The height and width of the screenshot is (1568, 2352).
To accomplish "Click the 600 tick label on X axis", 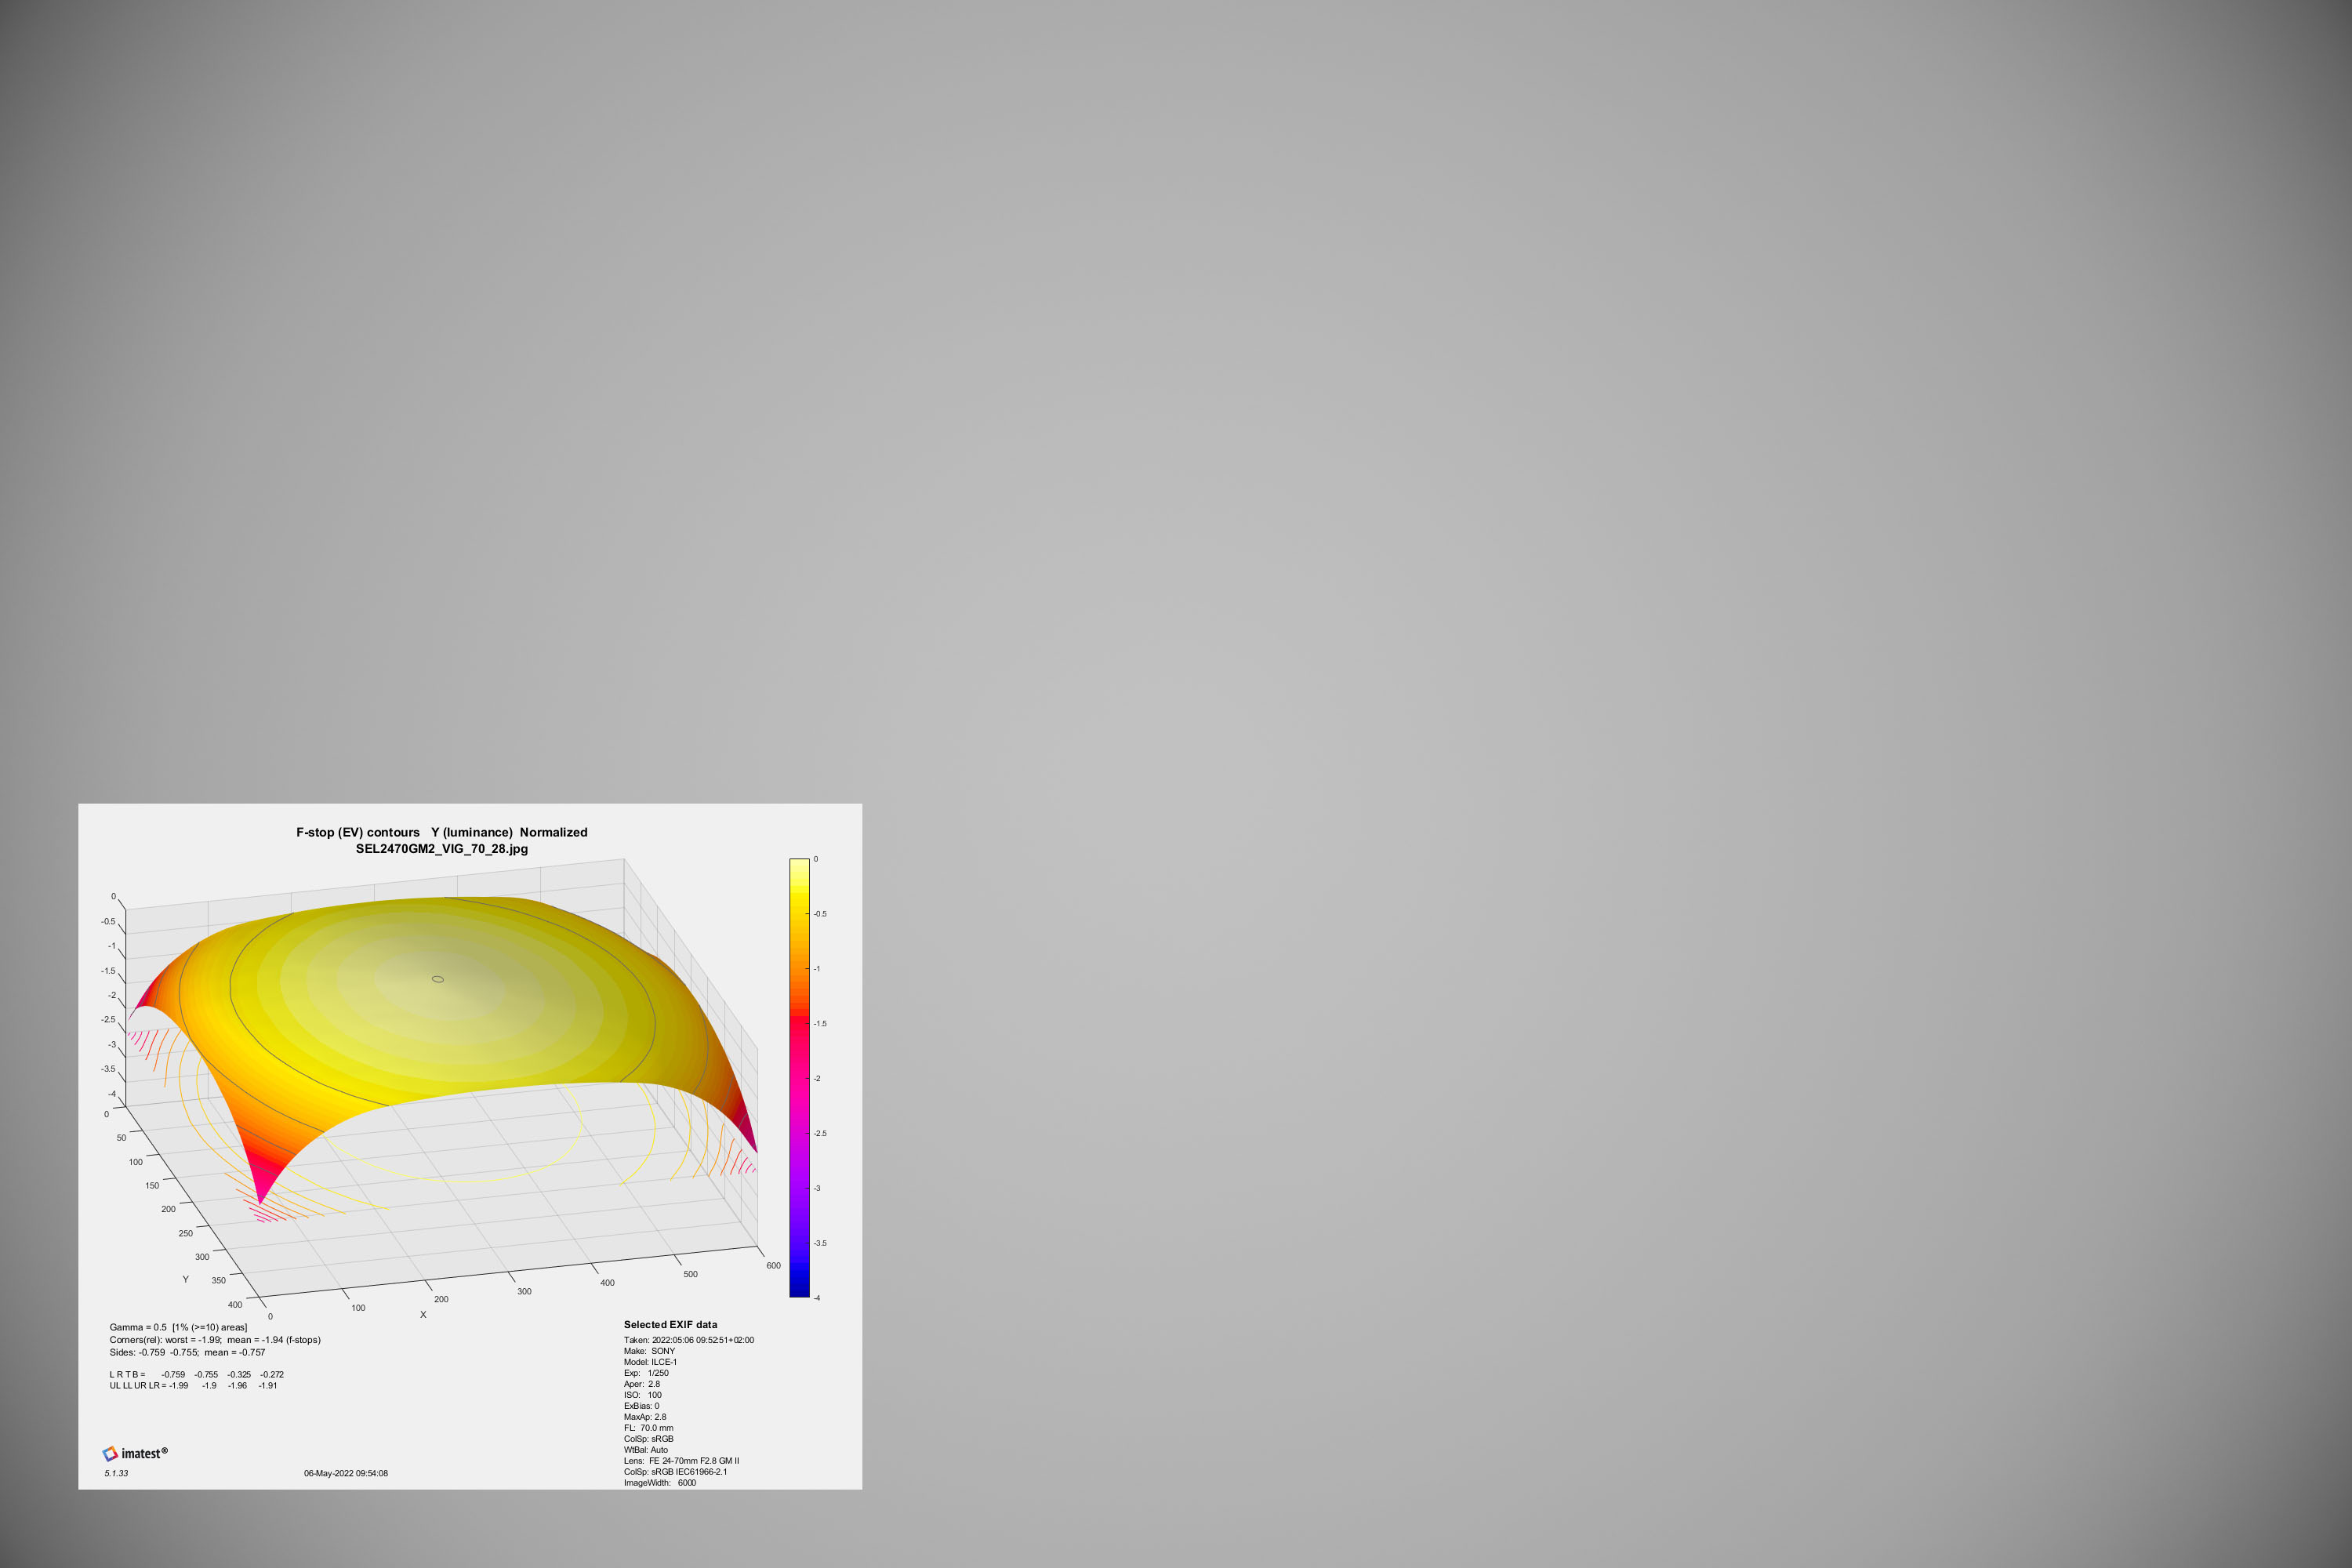I will point(773,1266).
